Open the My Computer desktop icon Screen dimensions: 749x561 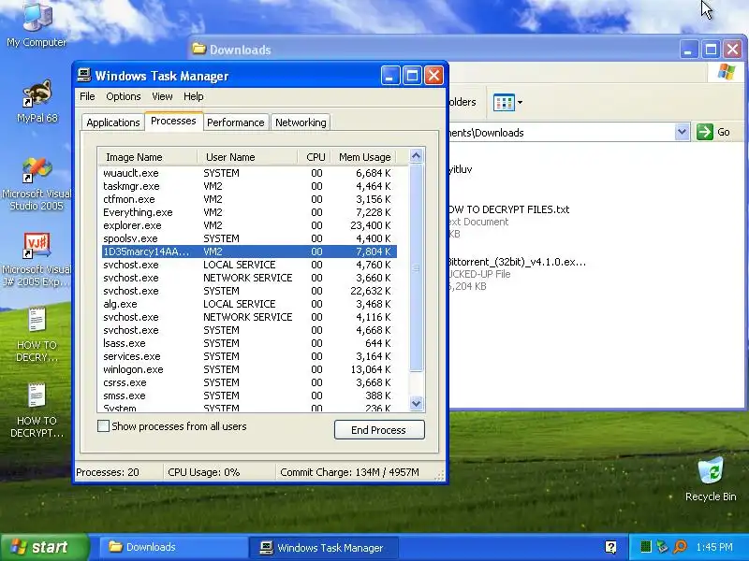(37, 25)
